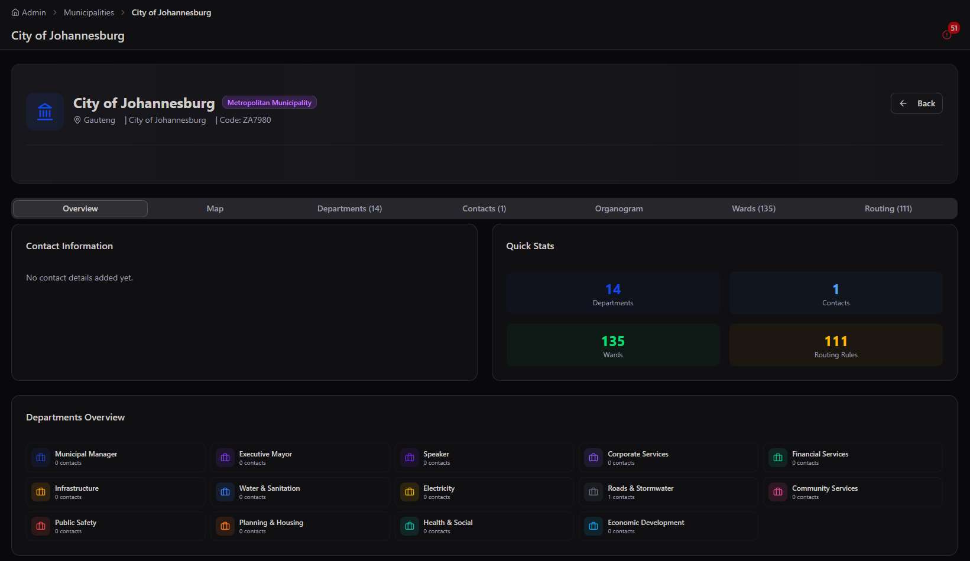The height and width of the screenshot is (561, 970).
Task: Click the City of Johannesburg breadcrumb
Action: click(x=171, y=12)
